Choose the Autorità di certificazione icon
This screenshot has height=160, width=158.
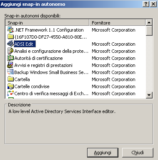point(10,58)
